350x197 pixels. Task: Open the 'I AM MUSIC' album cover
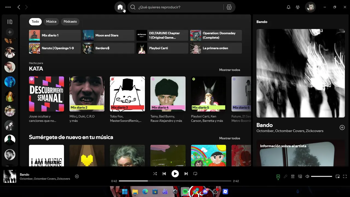(x=46, y=155)
